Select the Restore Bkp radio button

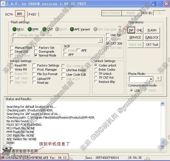tap(96, 81)
